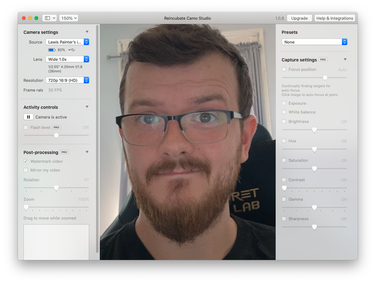Open the camera Source dropdown
The width and height of the screenshot is (375, 283).
67,42
